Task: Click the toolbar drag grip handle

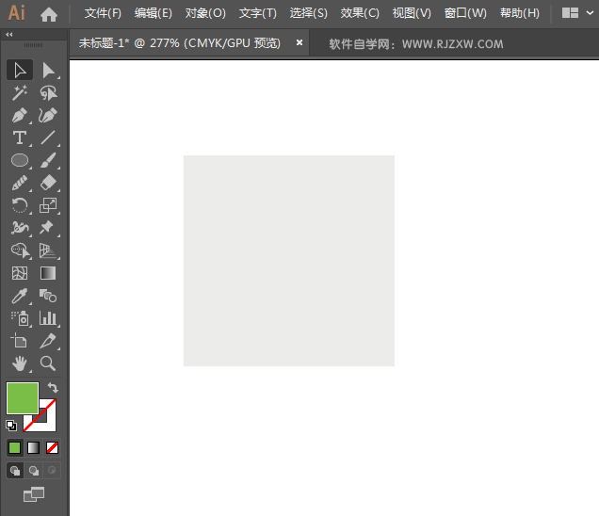Action: pos(34,45)
